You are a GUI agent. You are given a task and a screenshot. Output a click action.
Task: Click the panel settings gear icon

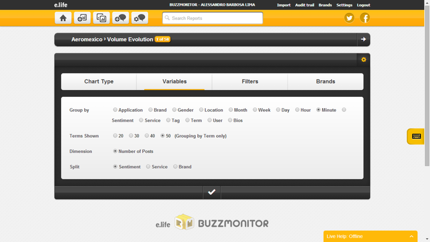click(363, 59)
